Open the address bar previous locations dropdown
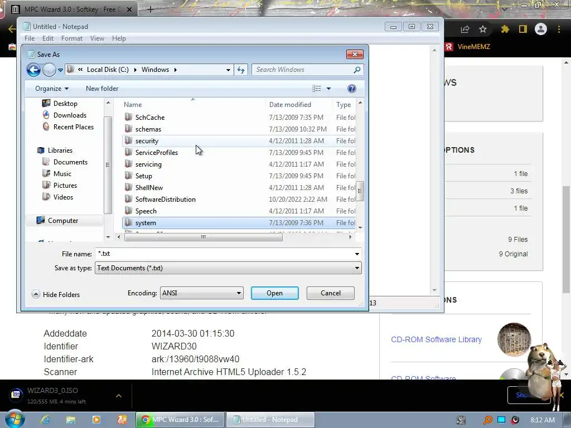Screen dimensions: 571x428 click(x=228, y=70)
